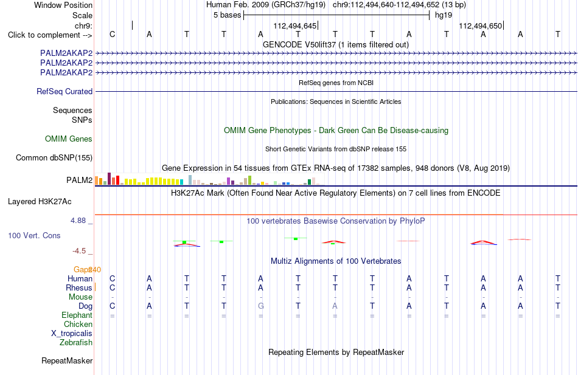
Task: Click GENCODE V50lift37 track title
Action: click(x=335, y=44)
